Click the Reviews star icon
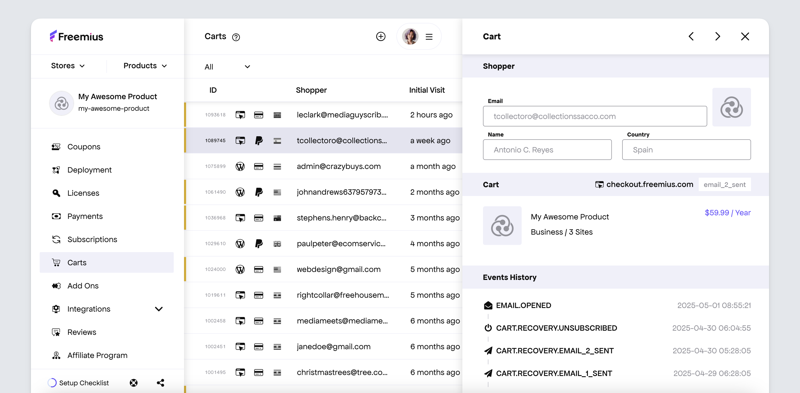This screenshot has height=393, width=800. 56,332
